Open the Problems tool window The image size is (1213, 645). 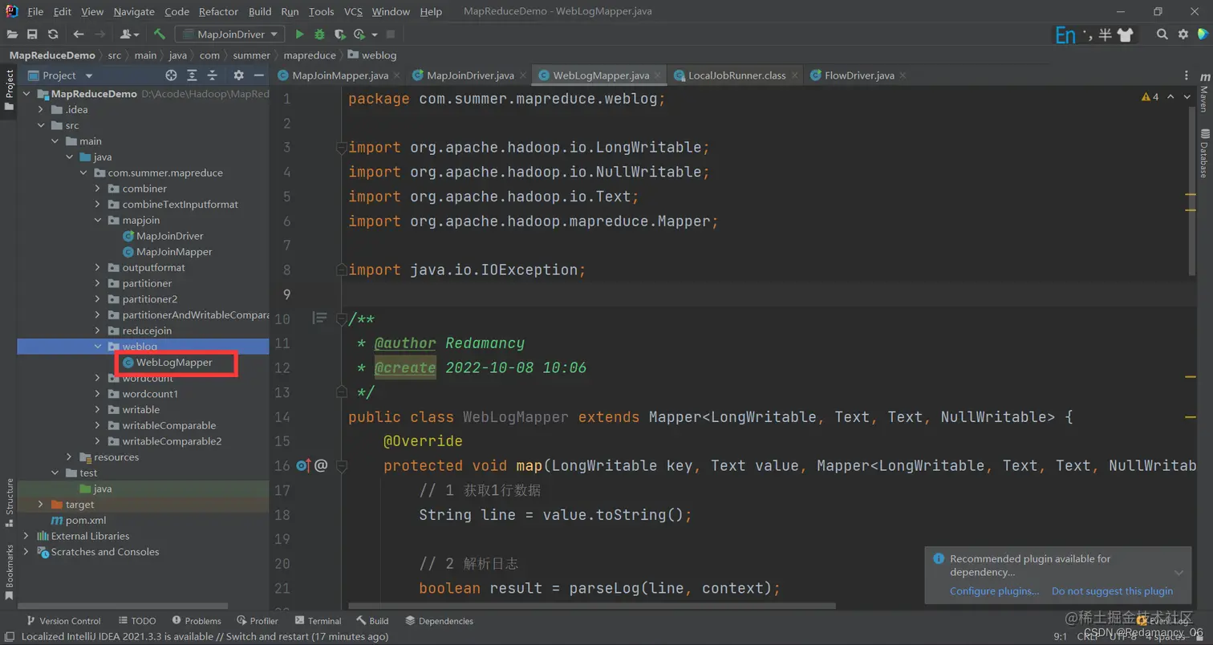(195, 621)
